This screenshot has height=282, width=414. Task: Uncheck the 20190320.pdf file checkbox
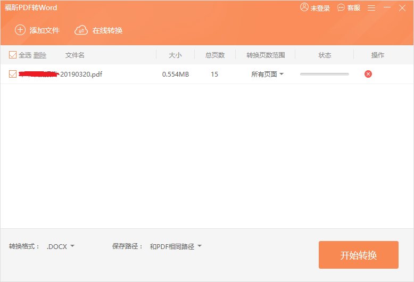13,74
